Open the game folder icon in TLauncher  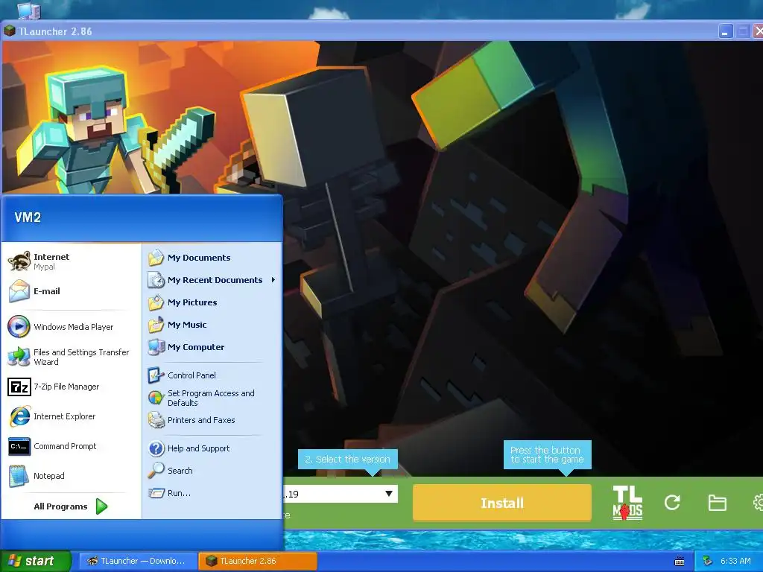pos(718,503)
